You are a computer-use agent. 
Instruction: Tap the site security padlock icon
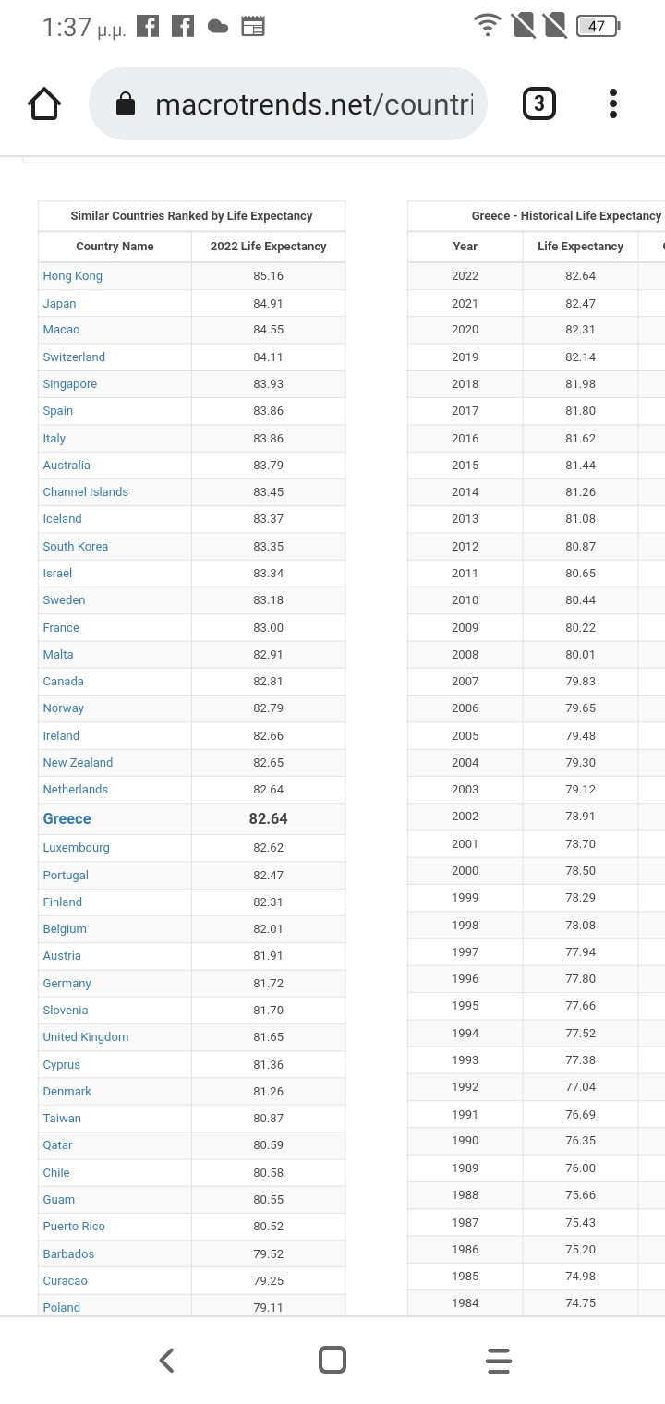(126, 105)
